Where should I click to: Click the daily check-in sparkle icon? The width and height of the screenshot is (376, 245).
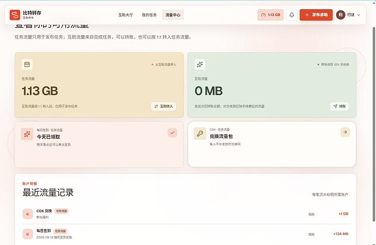click(27, 134)
